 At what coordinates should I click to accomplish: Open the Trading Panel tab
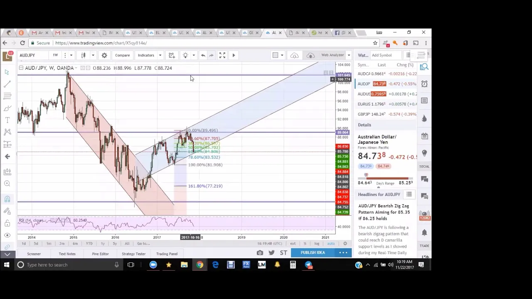[167, 254]
